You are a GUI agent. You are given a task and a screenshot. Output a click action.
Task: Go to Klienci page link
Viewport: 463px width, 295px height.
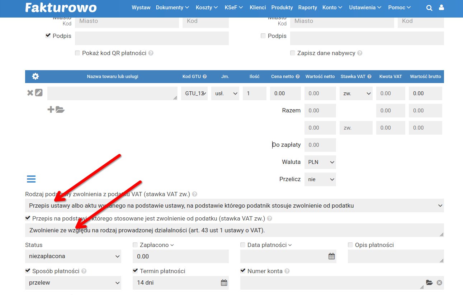point(258,8)
